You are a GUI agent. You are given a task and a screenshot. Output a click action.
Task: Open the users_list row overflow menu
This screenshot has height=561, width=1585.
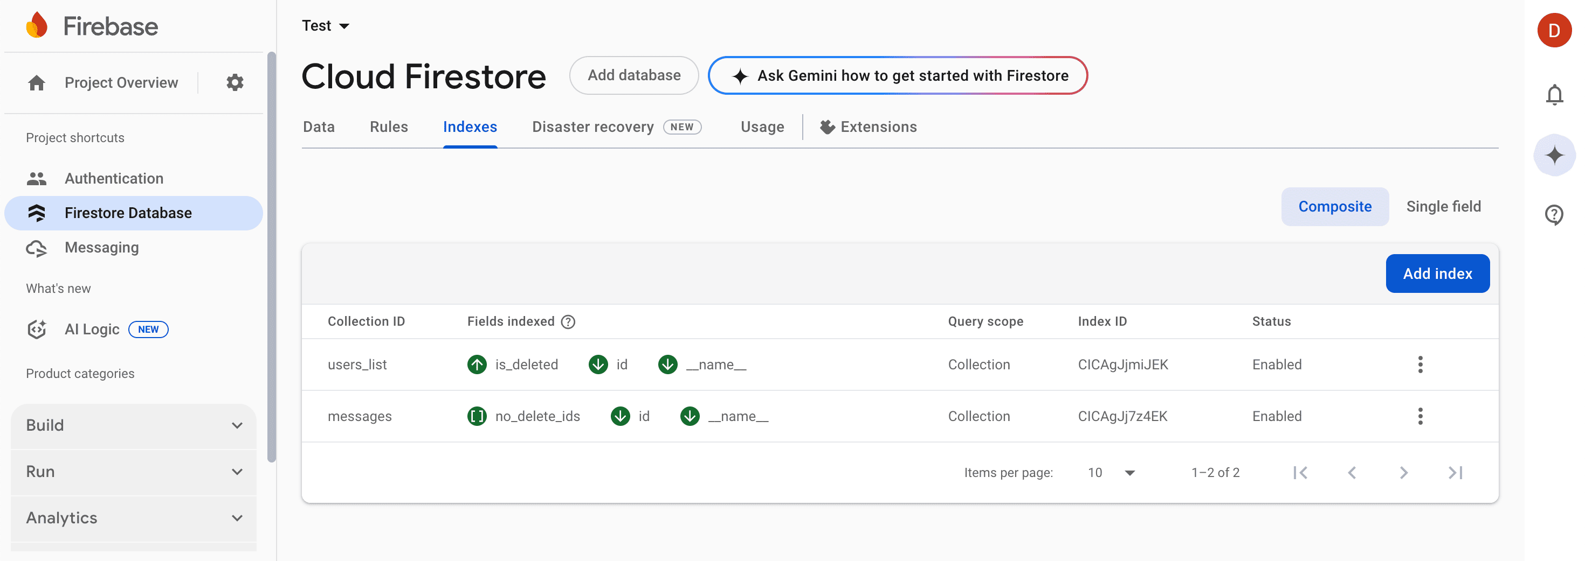pos(1420,364)
